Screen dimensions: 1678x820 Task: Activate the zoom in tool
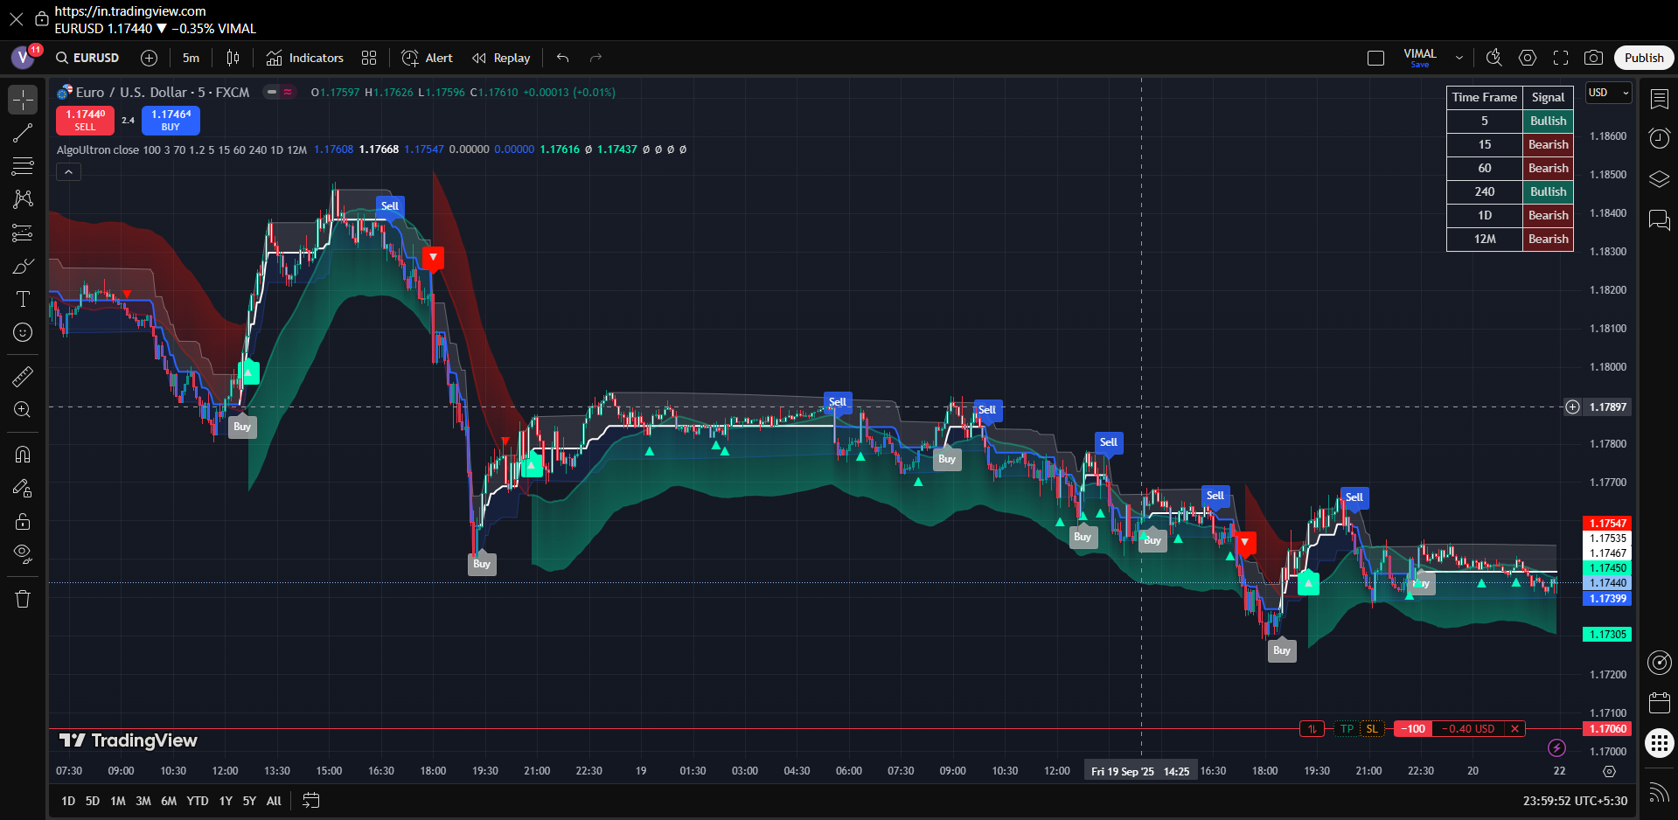click(x=23, y=410)
